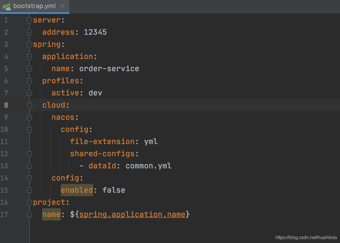Collapse the server block fold marker
This screenshot has width=340, height=243.
29,20
